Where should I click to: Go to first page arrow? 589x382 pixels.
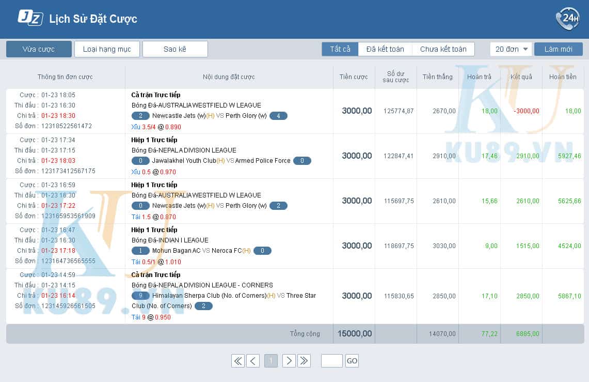(238, 361)
